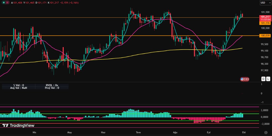Viewport: 272px width, 136px height.
Task: Click the change value −0,159 (−0,16%)
Action: 69,3
